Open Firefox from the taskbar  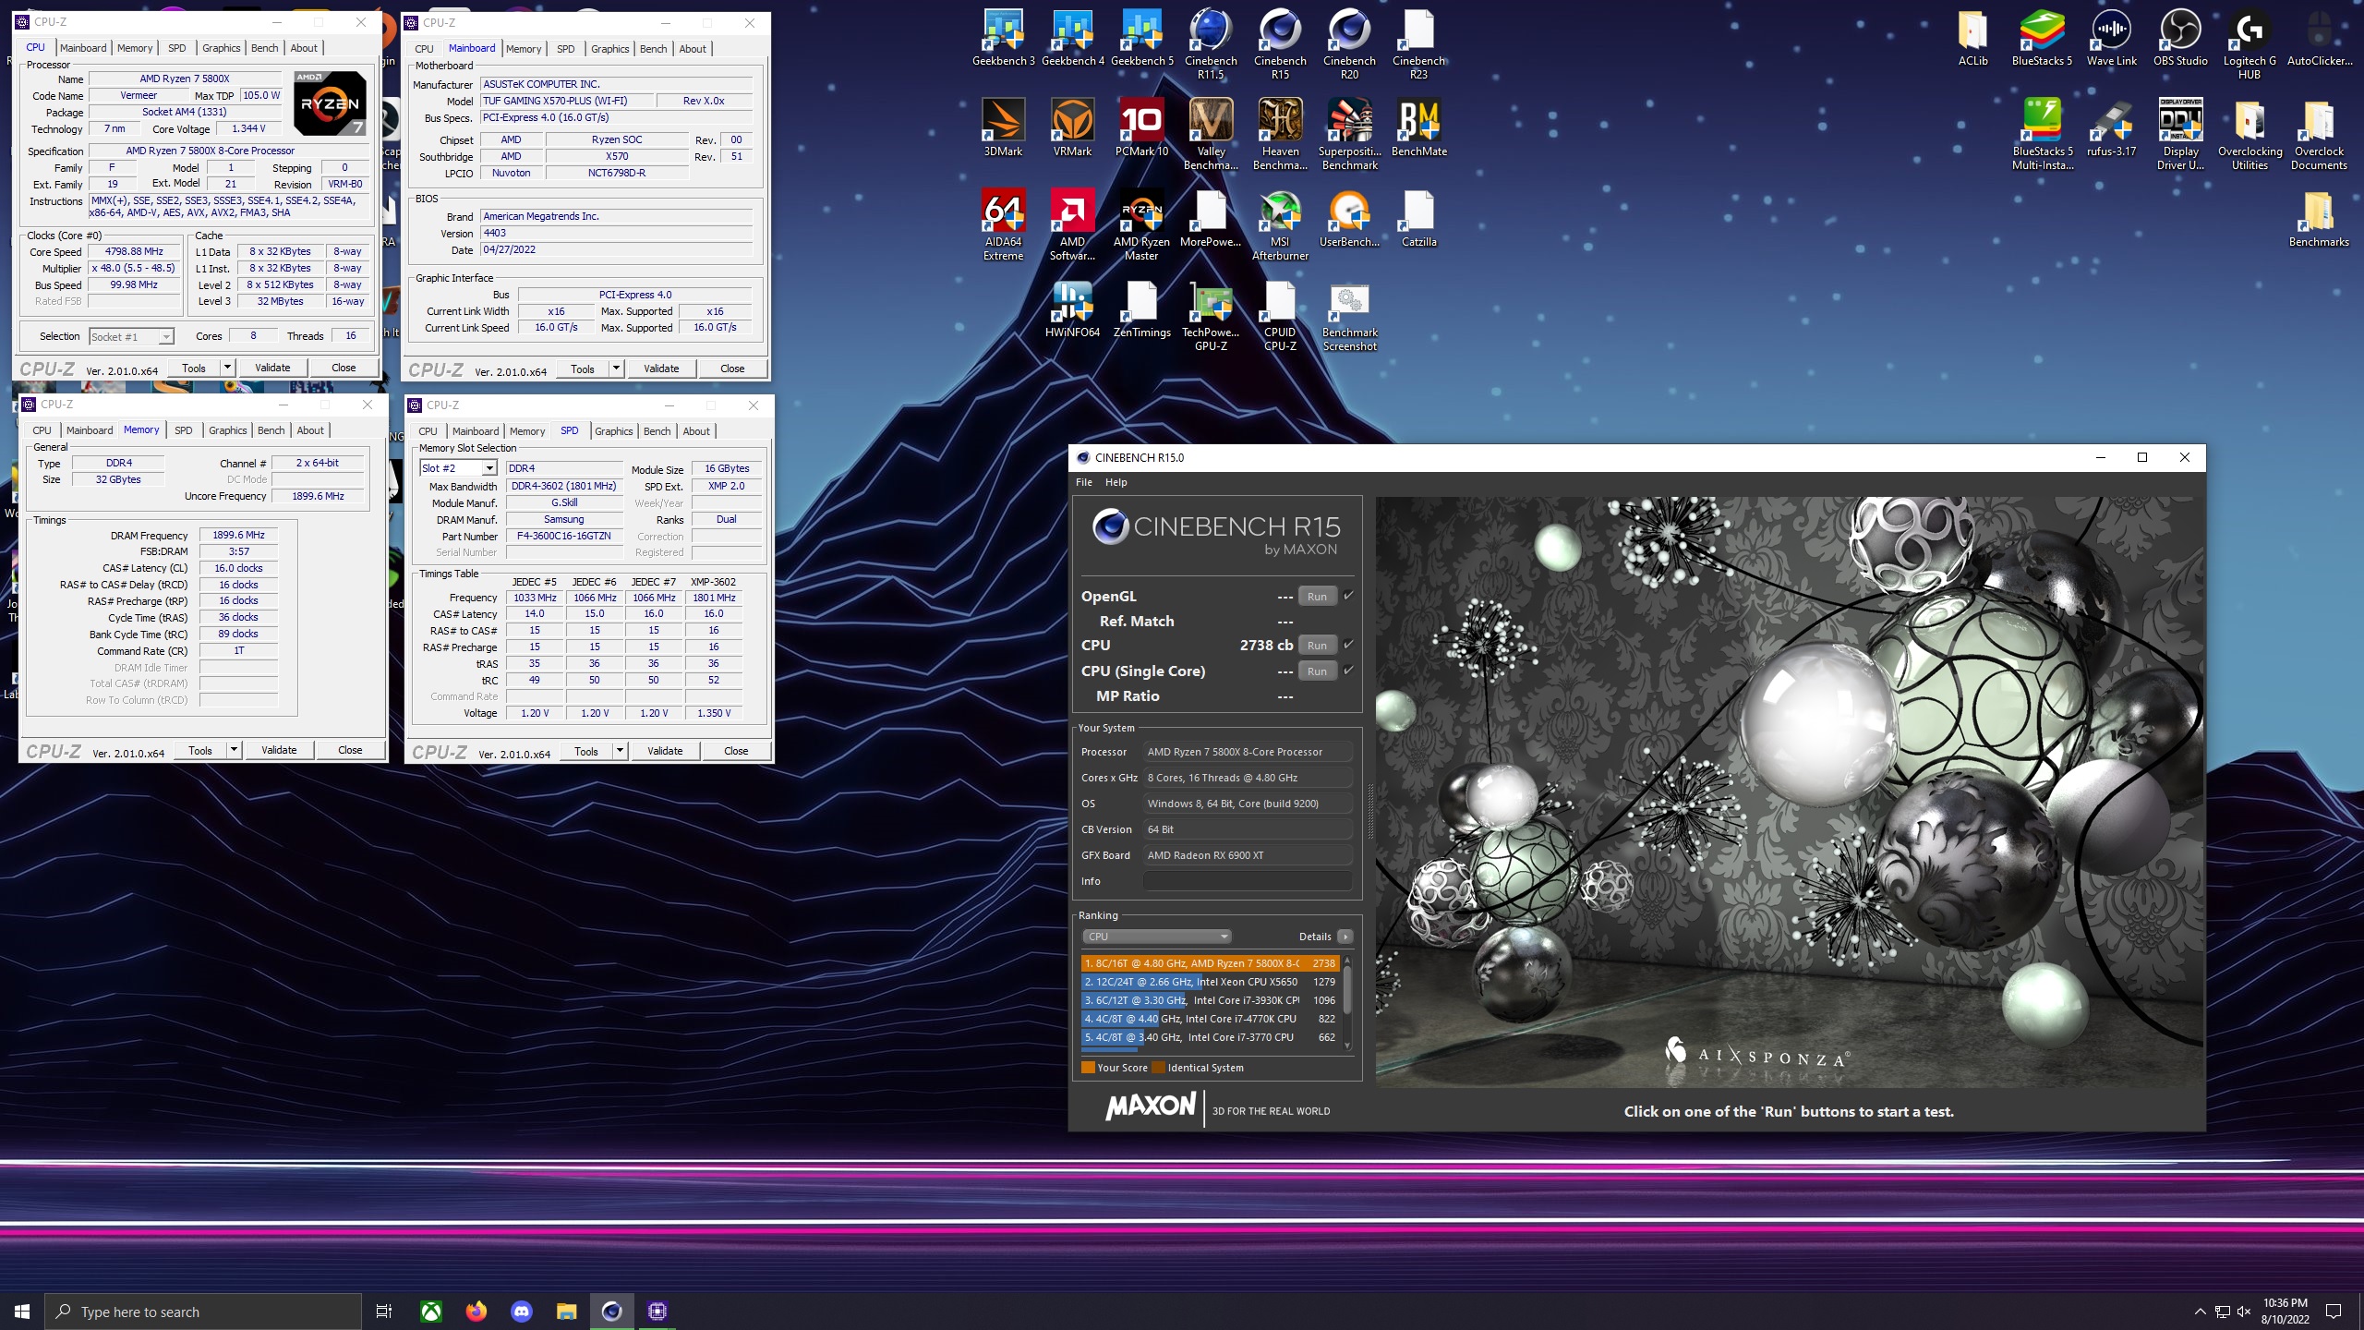(476, 1312)
